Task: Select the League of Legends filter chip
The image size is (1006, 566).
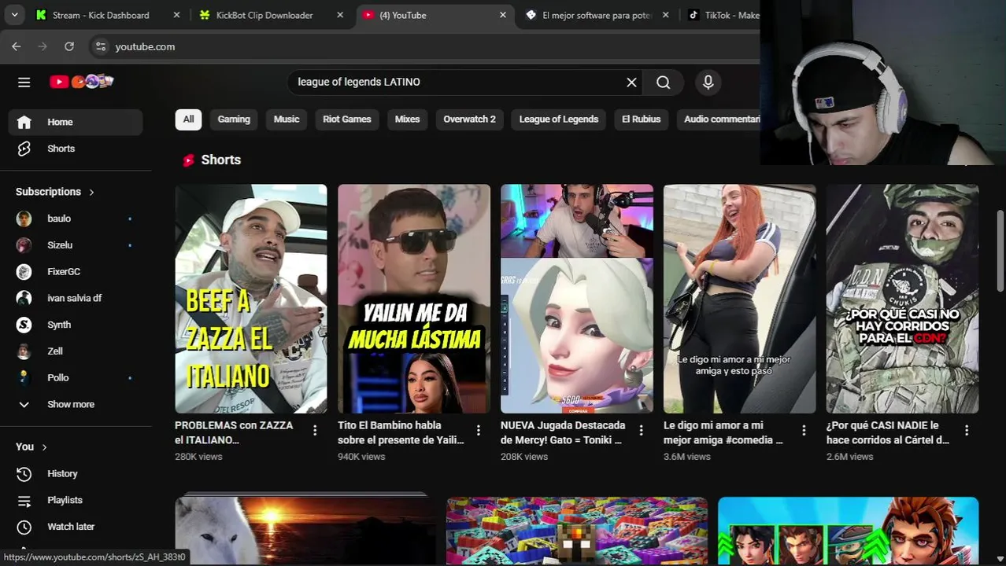Action: (559, 119)
